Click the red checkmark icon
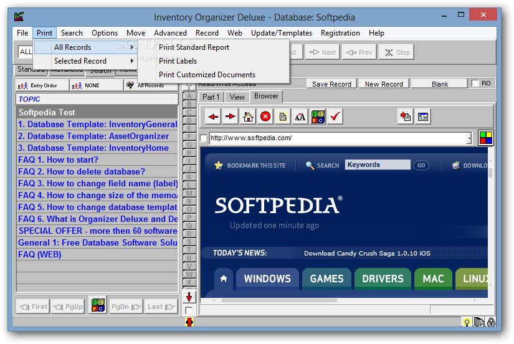This screenshot has width=514, height=344. (x=335, y=117)
